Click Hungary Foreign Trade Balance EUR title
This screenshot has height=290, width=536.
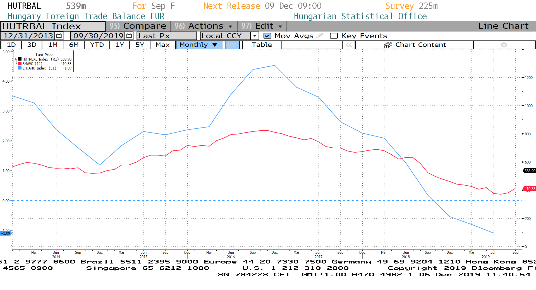(x=86, y=16)
